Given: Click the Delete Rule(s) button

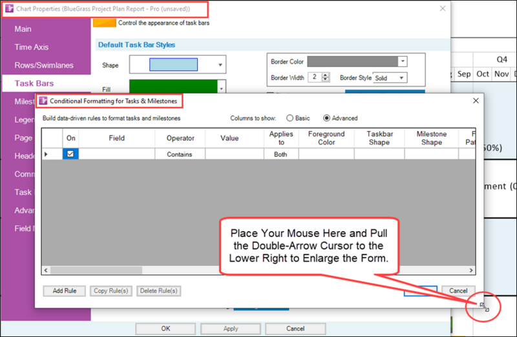Looking at the screenshot, I should point(158,291).
